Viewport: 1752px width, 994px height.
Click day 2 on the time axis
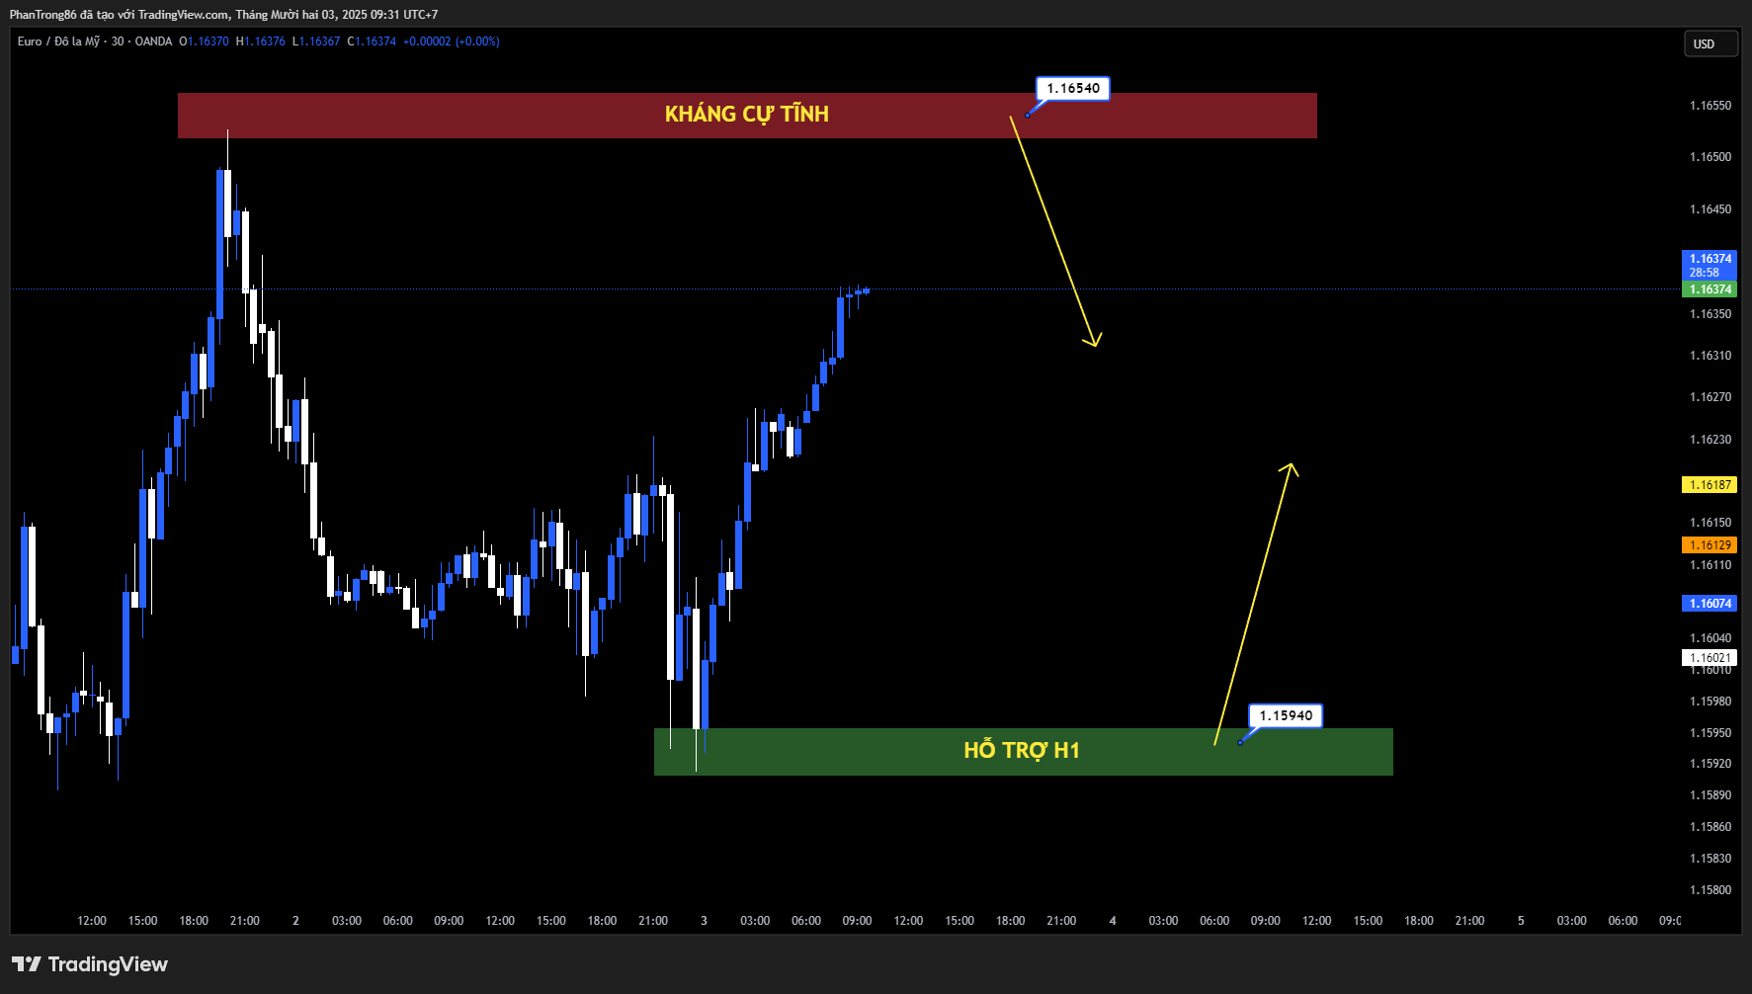tap(295, 921)
